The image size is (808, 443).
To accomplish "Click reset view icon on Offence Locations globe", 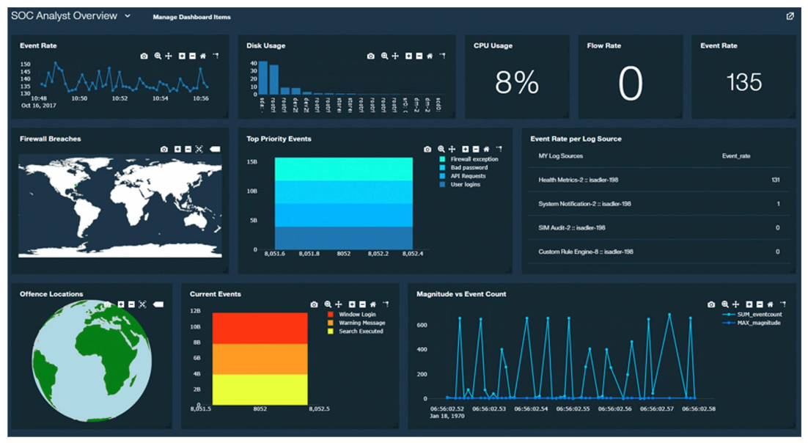I will click(x=143, y=304).
